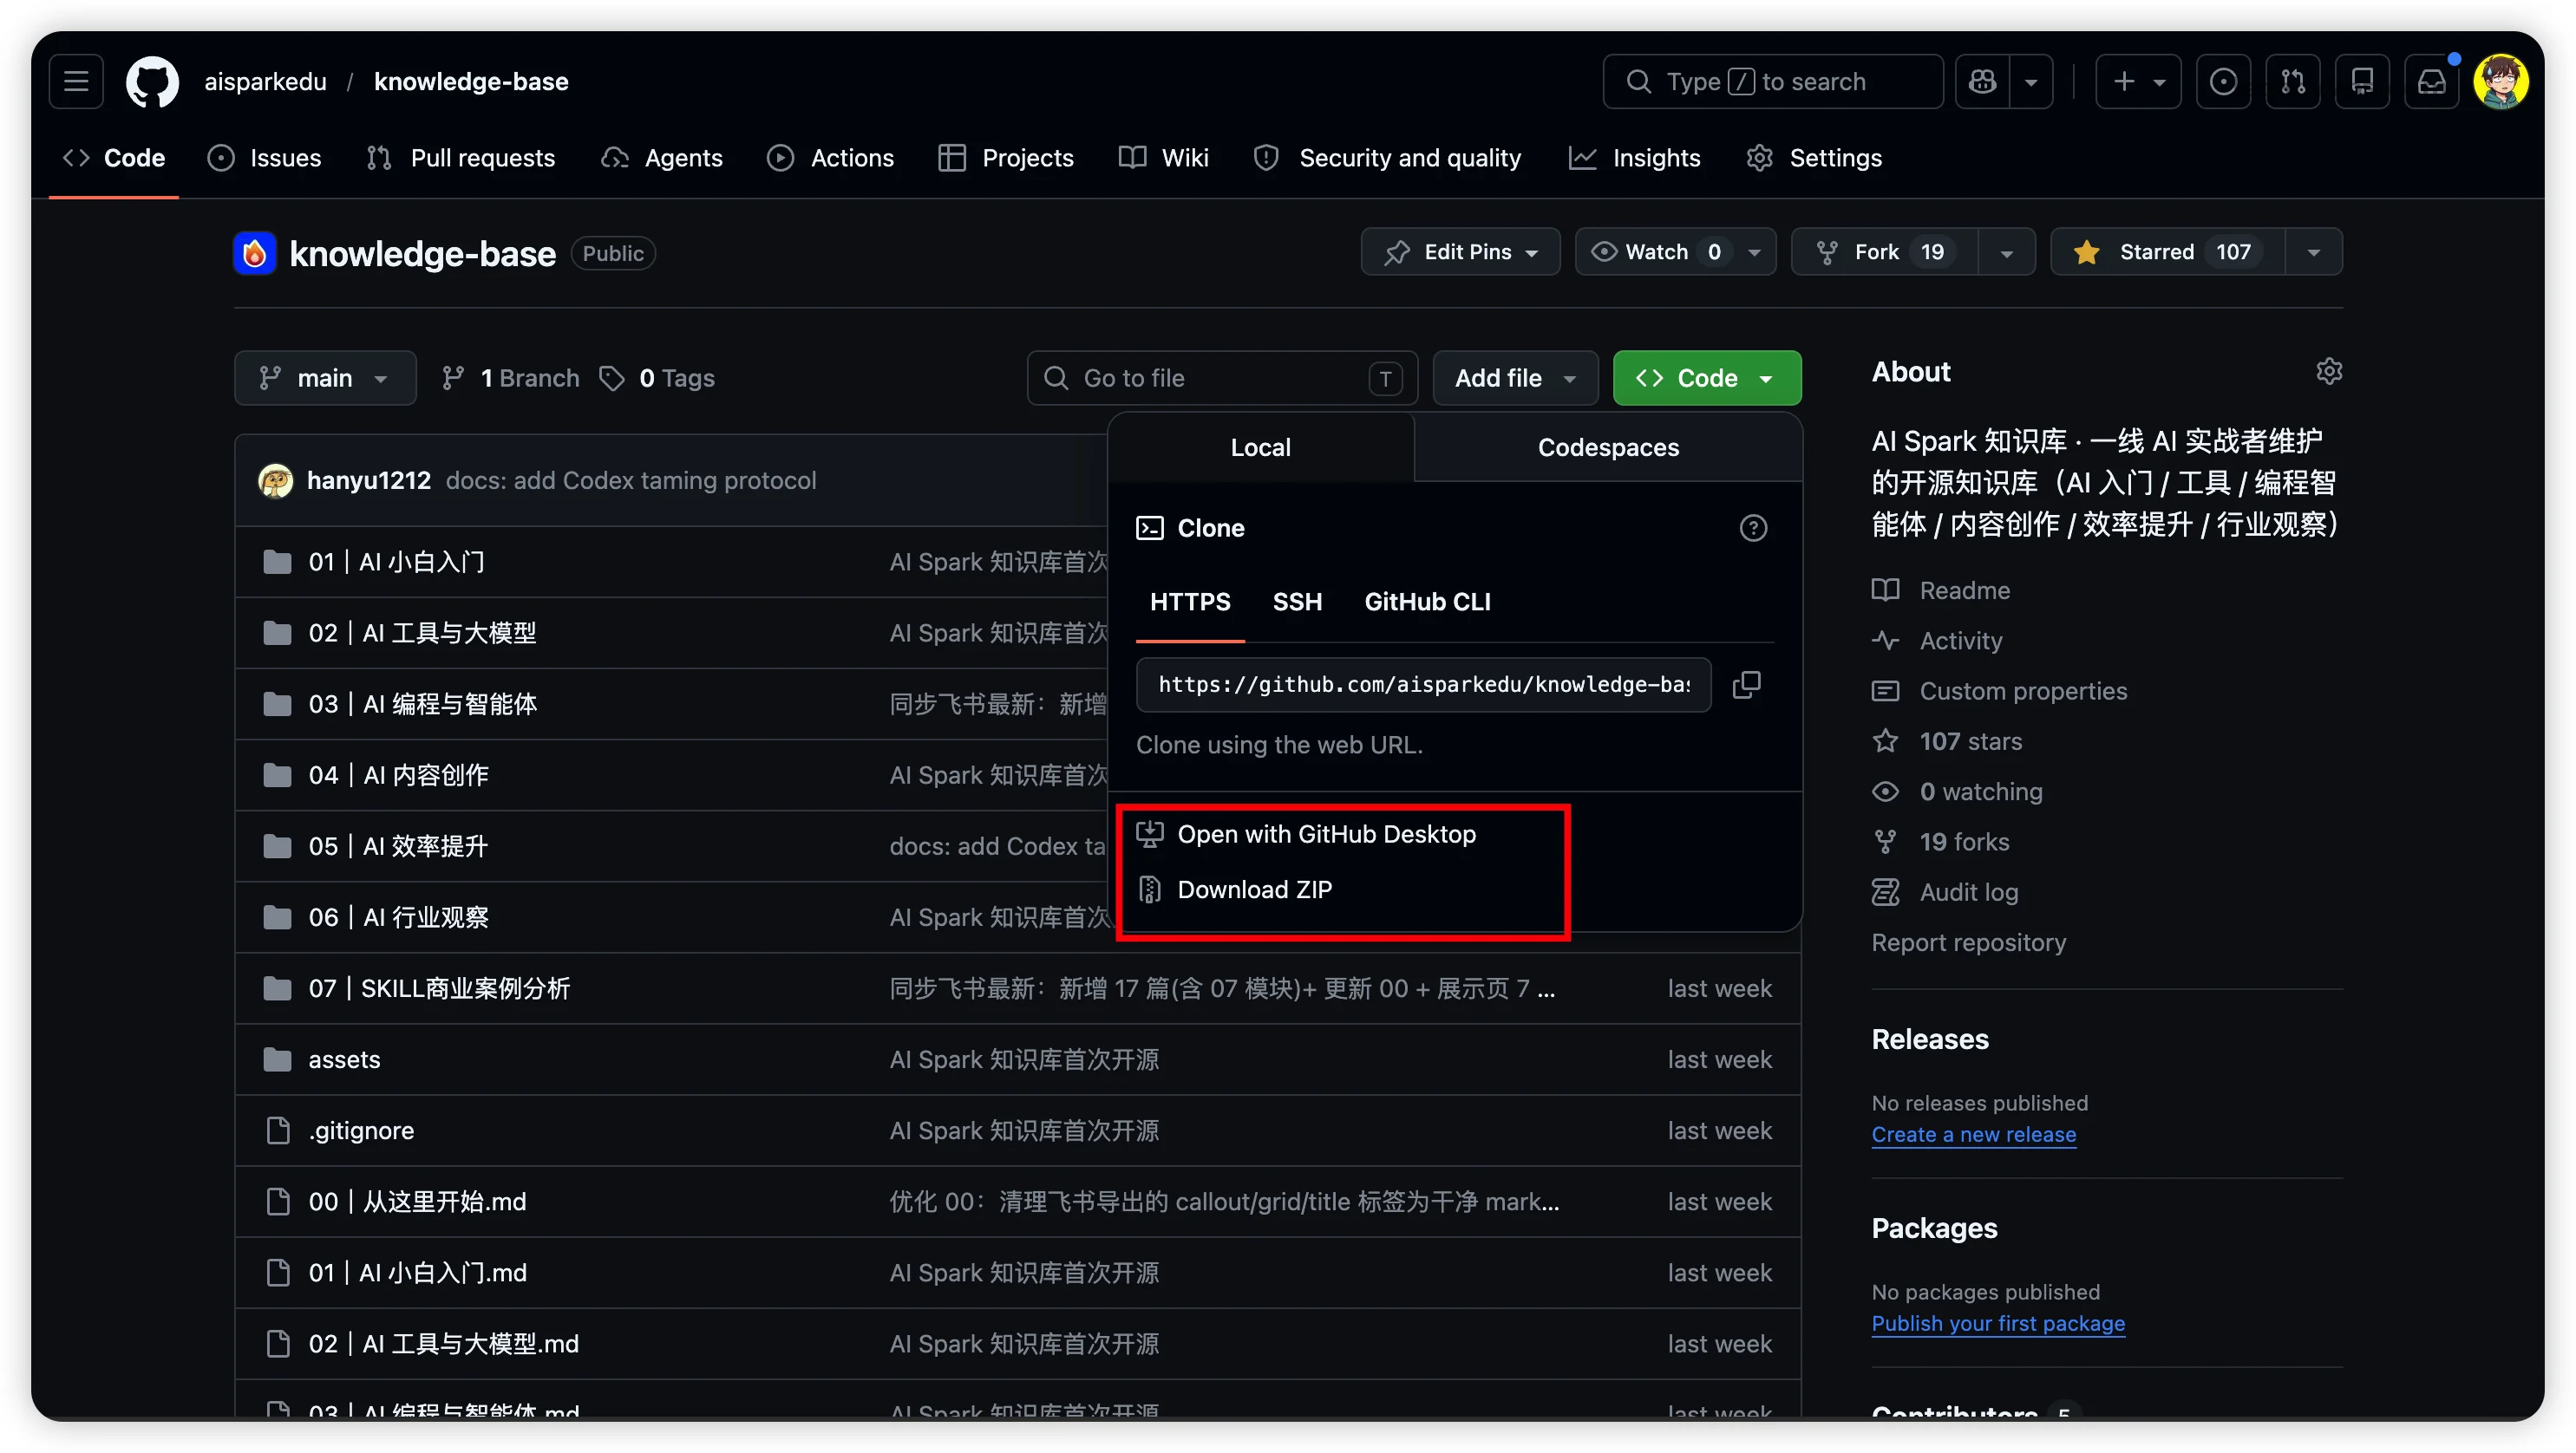This screenshot has width=2576, height=1453.
Task: Copy the HTTPS clone URL to clipboard
Action: click(x=1747, y=685)
